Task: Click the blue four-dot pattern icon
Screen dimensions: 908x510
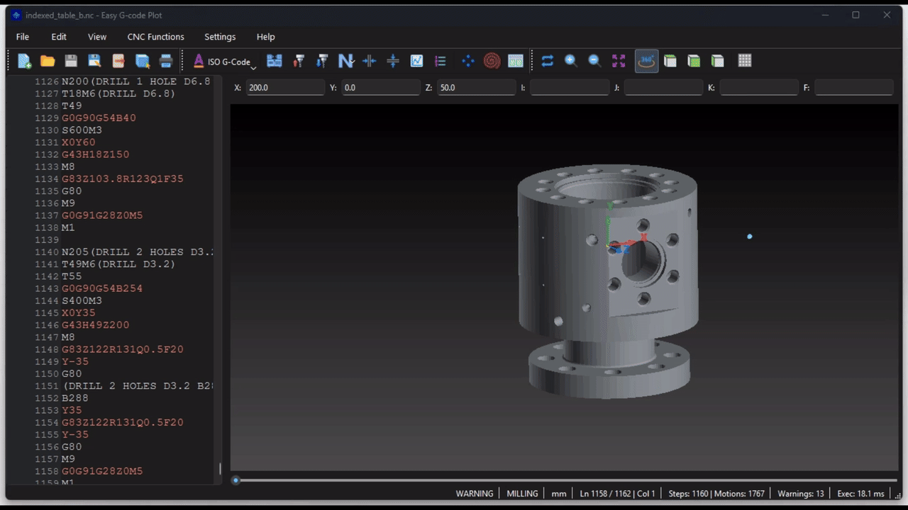Action: (468, 61)
